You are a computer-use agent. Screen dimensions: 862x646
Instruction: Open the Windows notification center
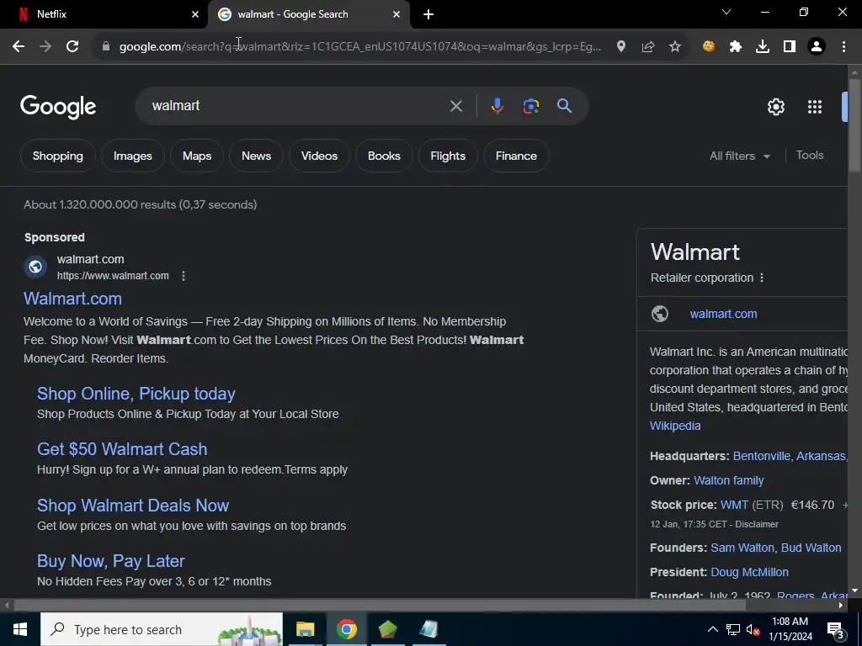[x=836, y=629]
